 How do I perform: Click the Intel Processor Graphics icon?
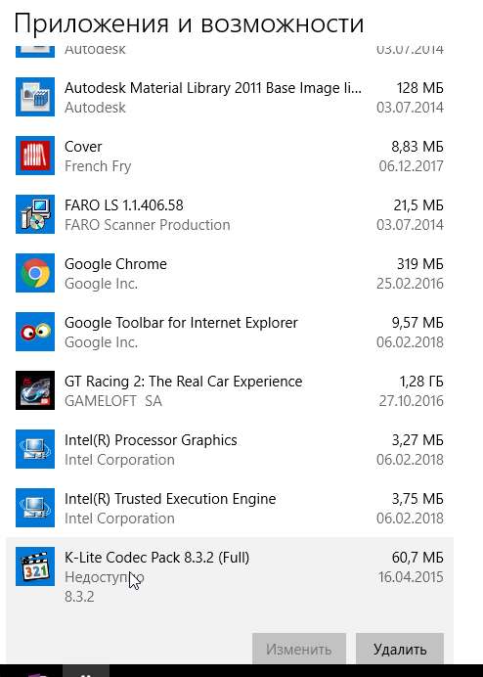[x=35, y=449]
